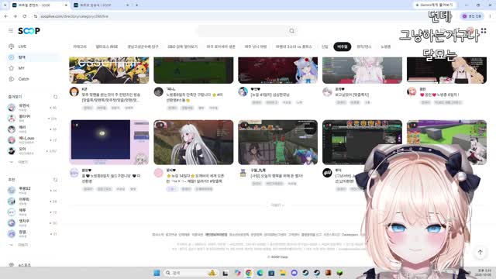Click the black circular 쿠디 avatar

coord(327,173)
